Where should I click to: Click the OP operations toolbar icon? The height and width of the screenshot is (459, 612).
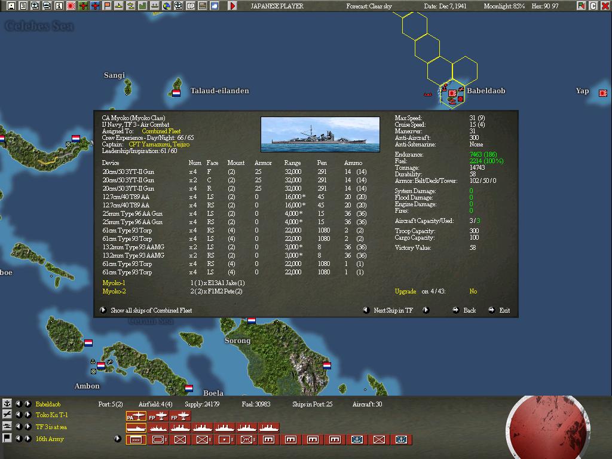point(191,6)
